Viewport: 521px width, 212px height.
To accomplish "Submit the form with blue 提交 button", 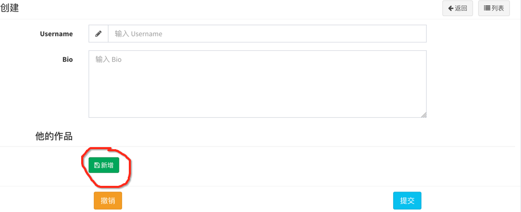I will pyautogui.click(x=407, y=200).
